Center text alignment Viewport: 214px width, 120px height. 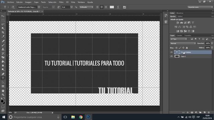click(x=102, y=7)
